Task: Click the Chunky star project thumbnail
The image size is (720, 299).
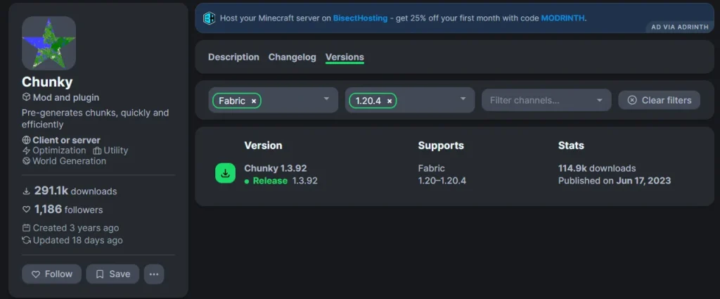Action: coord(49,43)
